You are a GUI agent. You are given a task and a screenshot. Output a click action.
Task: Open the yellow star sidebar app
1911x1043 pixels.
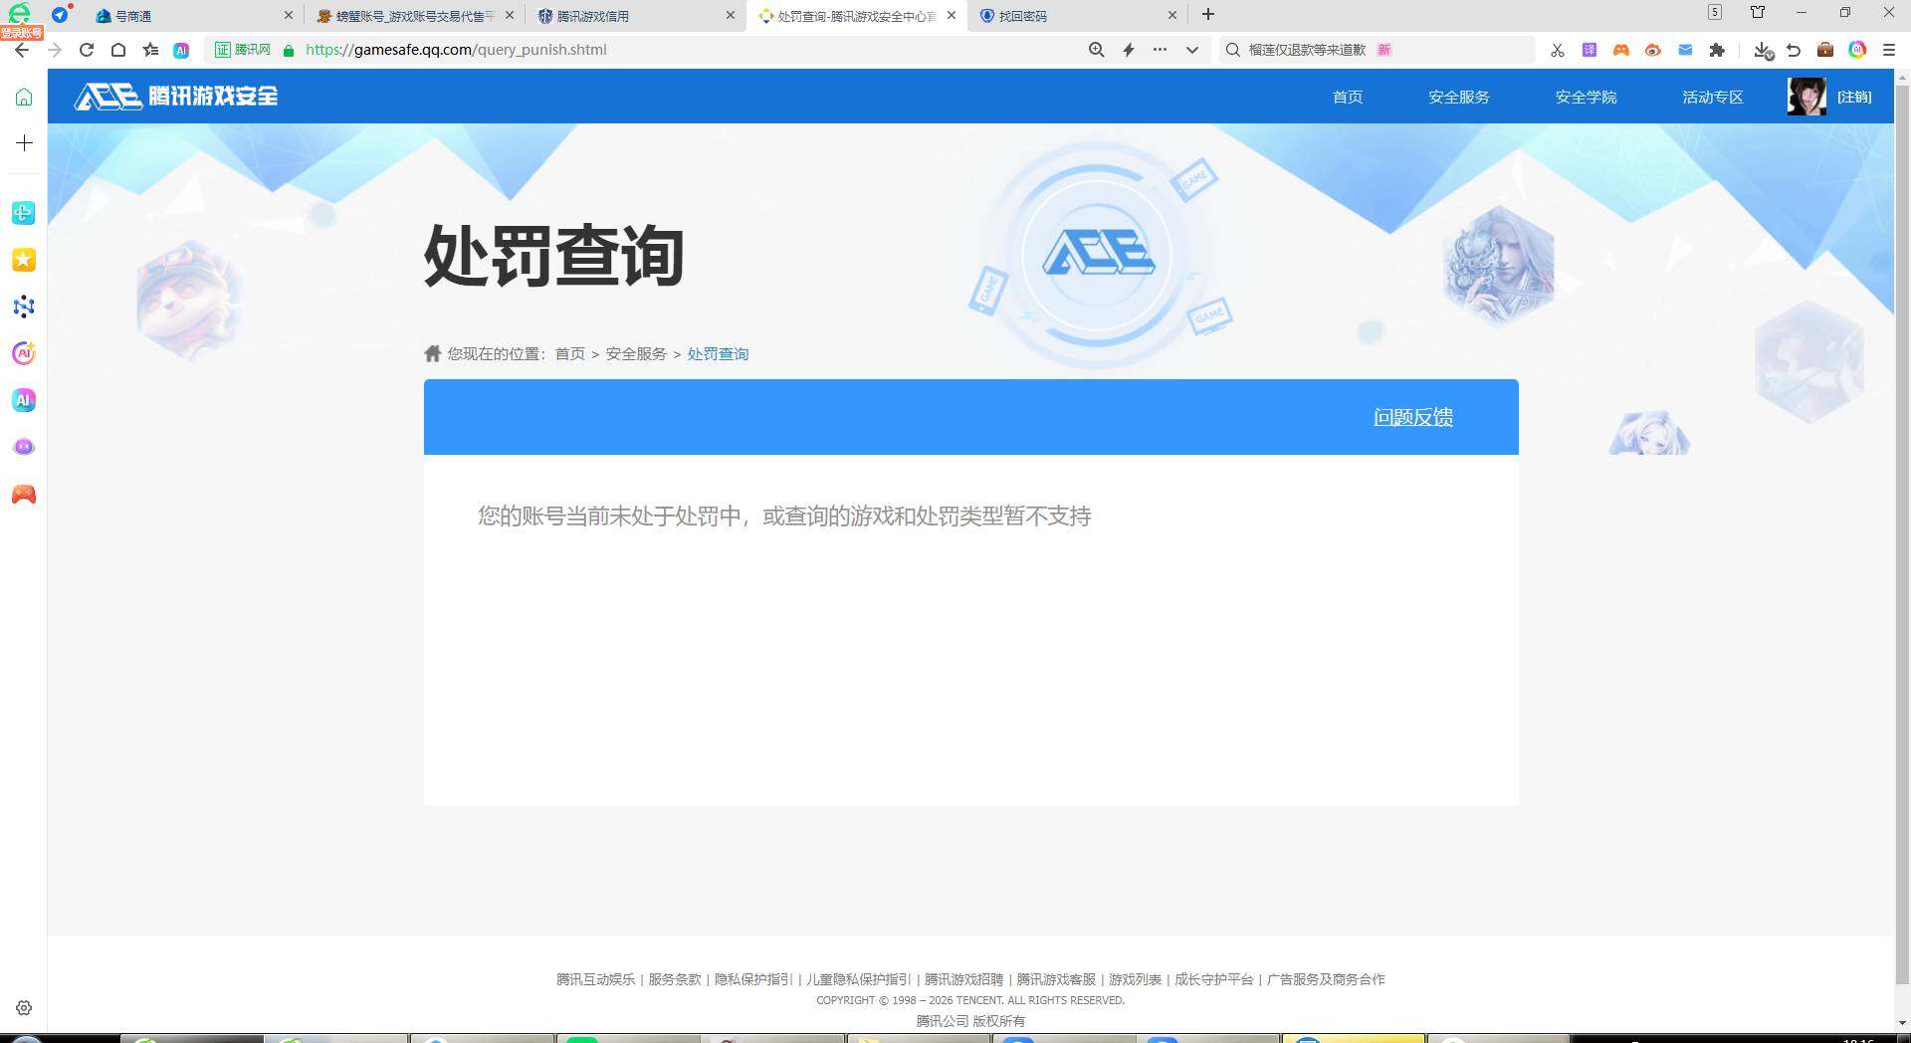pos(24,260)
